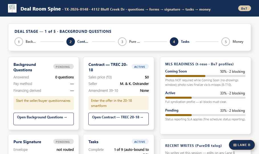Click 'Pay method' label
This screenshot has height=154, width=259.
[x=23, y=84]
